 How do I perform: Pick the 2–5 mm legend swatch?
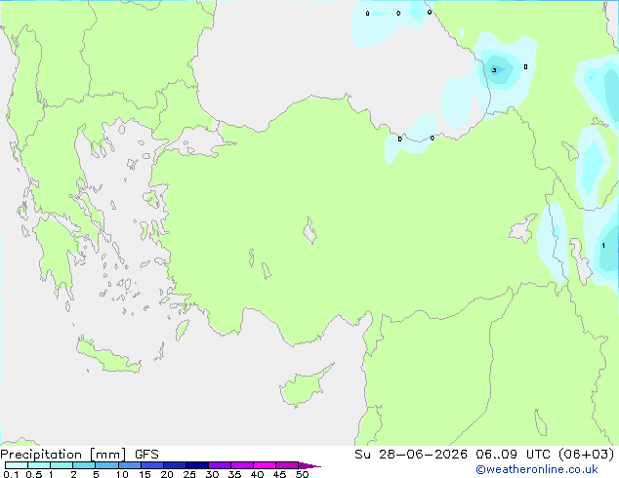click(x=84, y=465)
